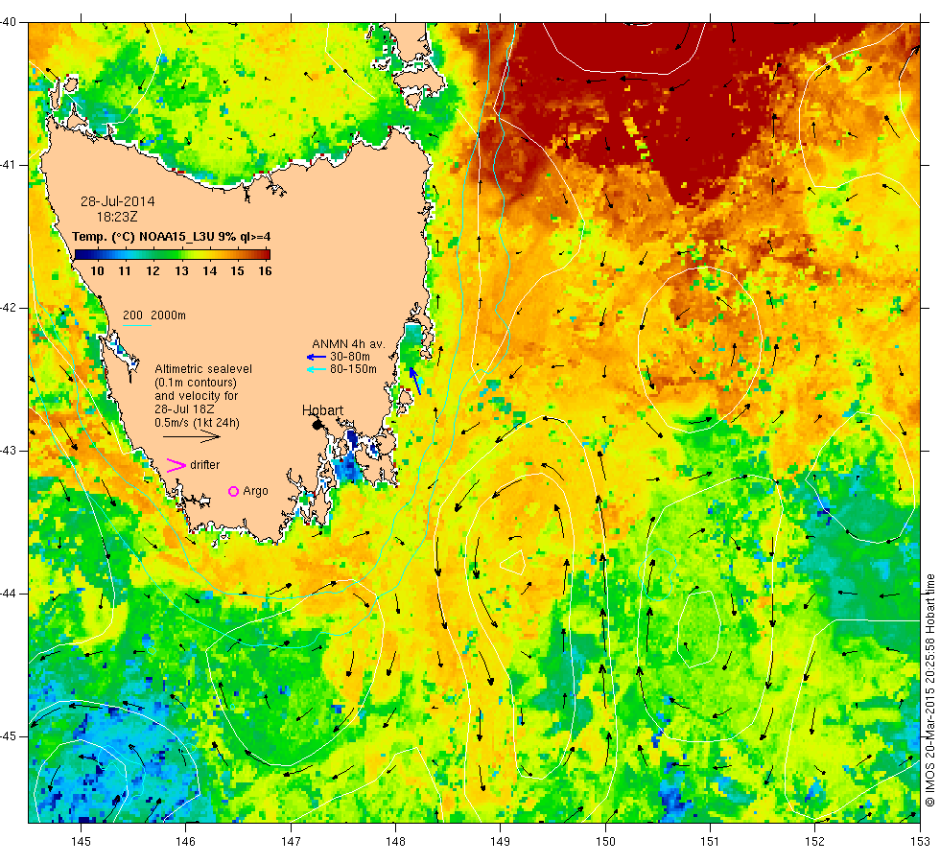Click longitude axis label 153
The image size is (940, 863).
(920, 842)
